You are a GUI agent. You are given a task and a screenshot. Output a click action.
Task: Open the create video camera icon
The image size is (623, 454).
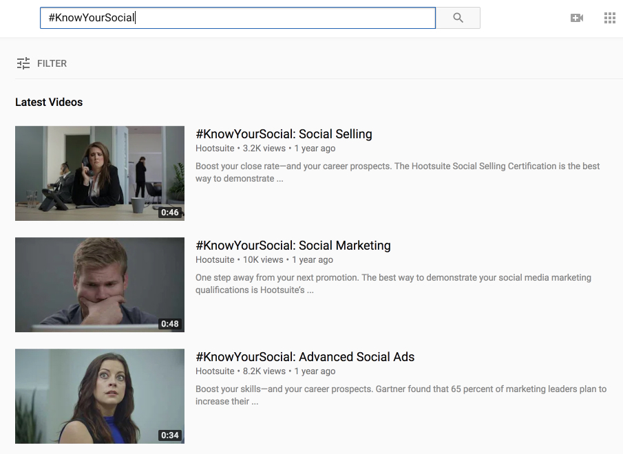tap(577, 18)
